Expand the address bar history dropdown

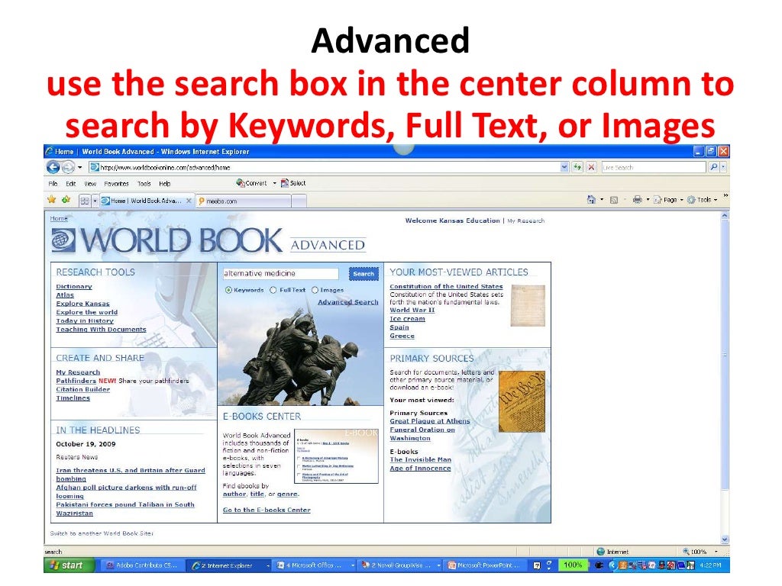click(x=564, y=167)
